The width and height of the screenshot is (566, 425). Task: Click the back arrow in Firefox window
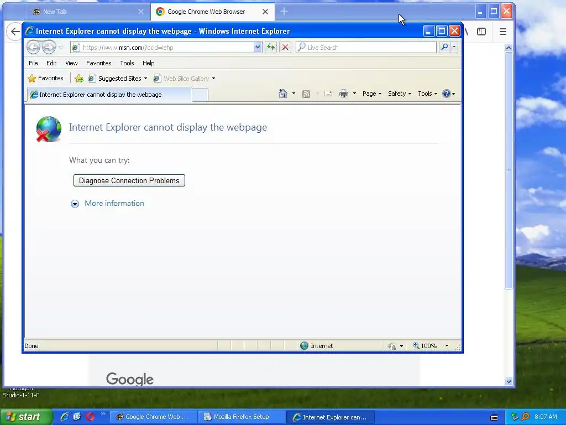click(x=14, y=32)
